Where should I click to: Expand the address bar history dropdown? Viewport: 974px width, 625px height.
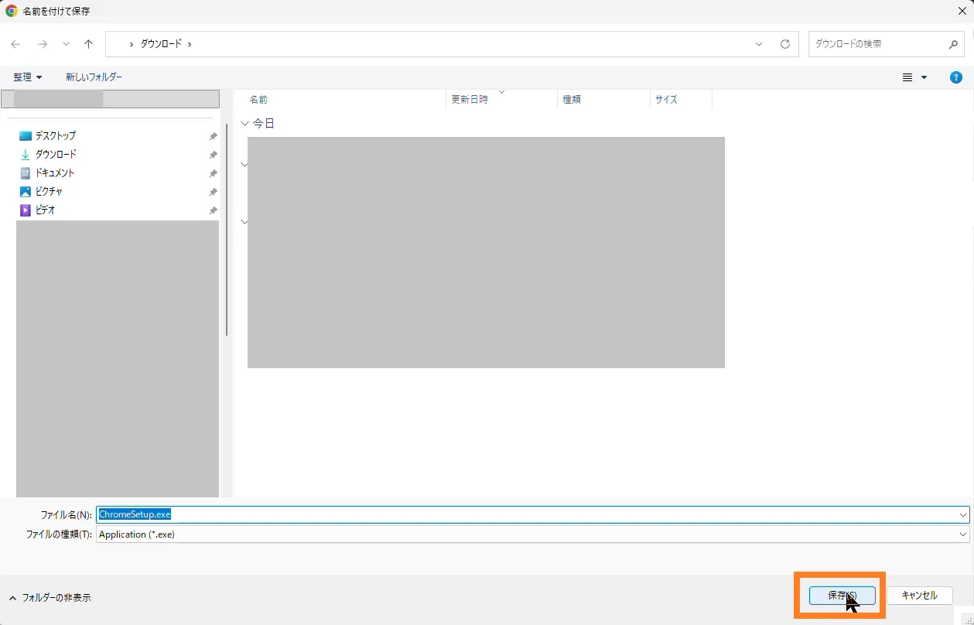(x=759, y=44)
